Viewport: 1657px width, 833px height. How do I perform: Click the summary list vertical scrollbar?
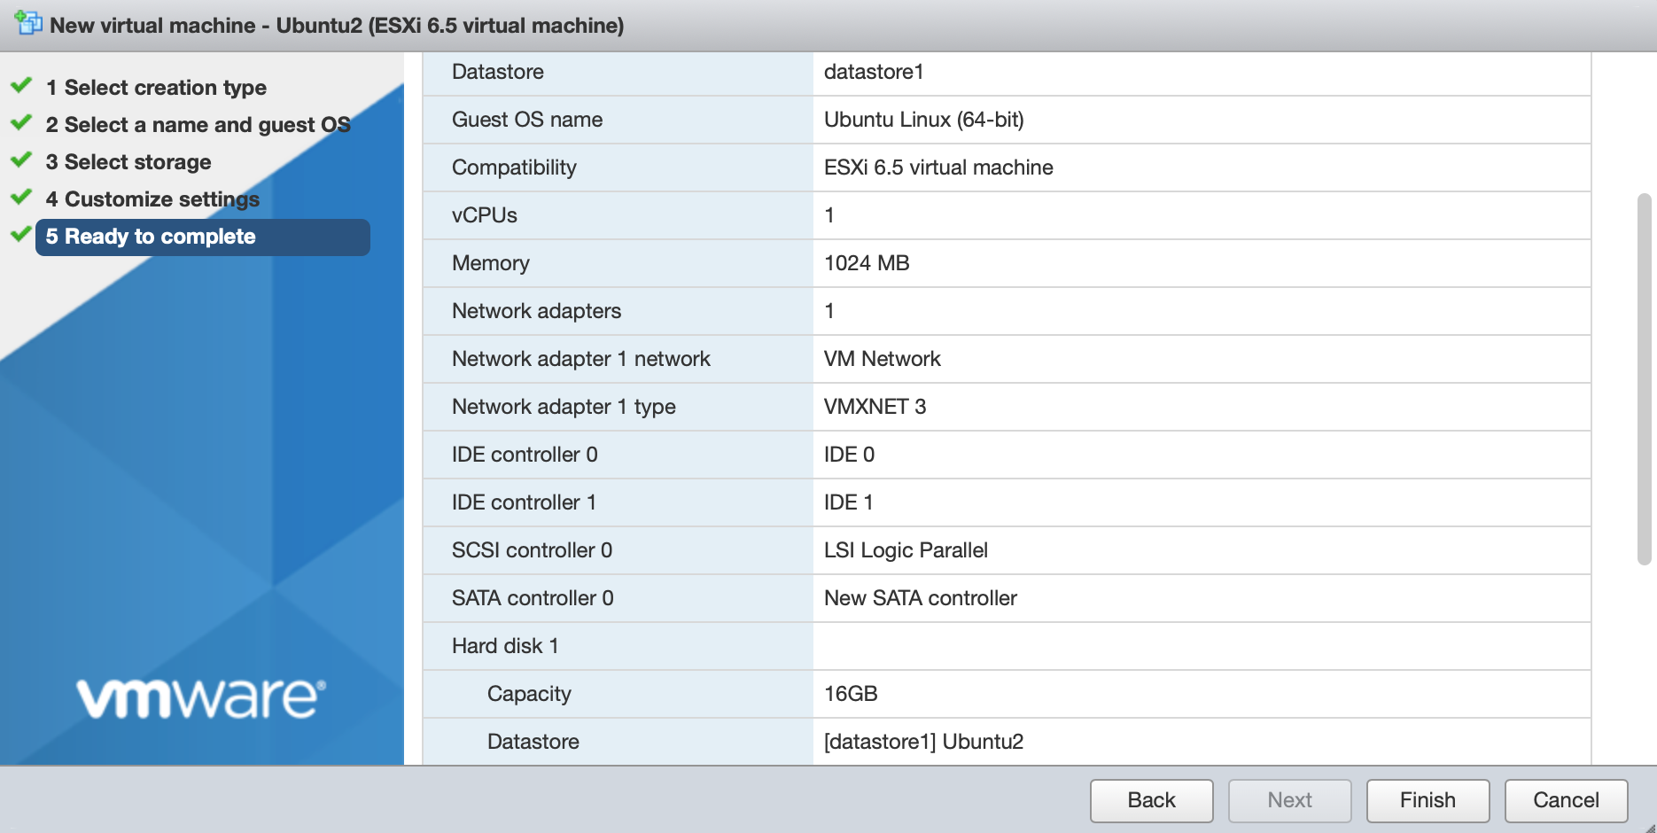[1644, 379]
